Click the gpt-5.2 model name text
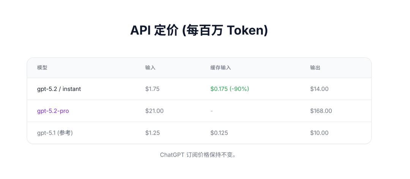 click(47, 89)
